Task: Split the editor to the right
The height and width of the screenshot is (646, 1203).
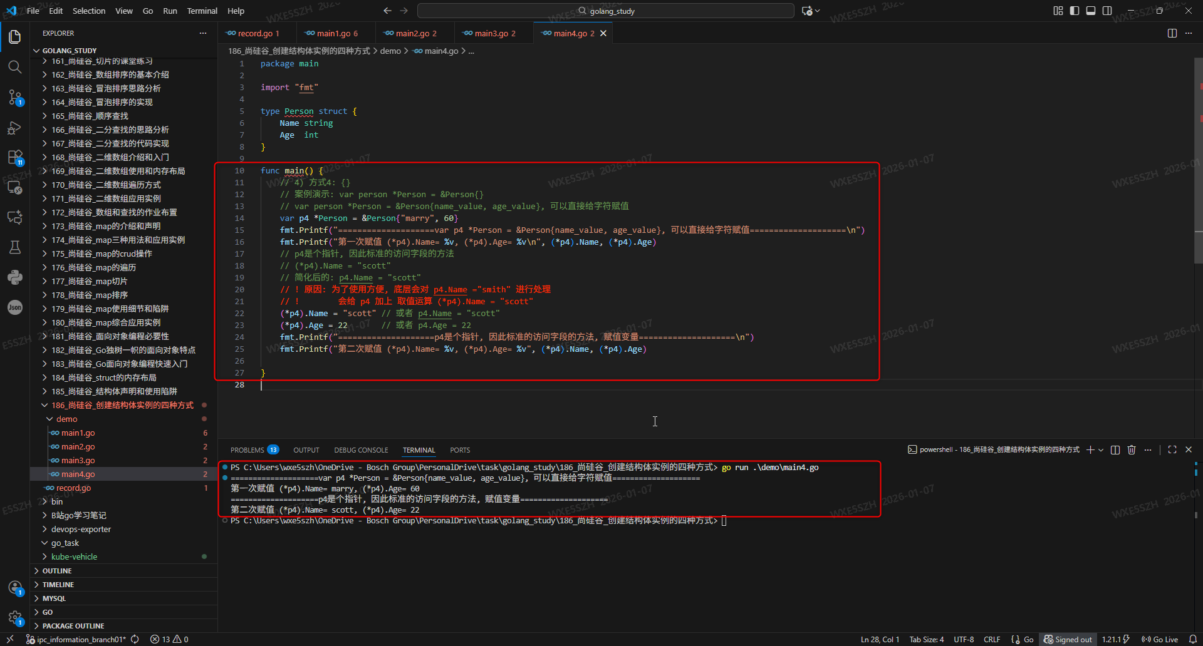Action: click(x=1172, y=33)
